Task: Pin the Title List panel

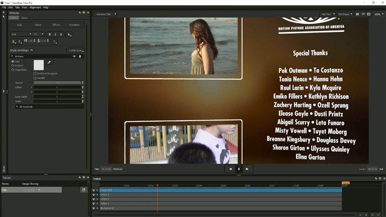Action: (80, 177)
